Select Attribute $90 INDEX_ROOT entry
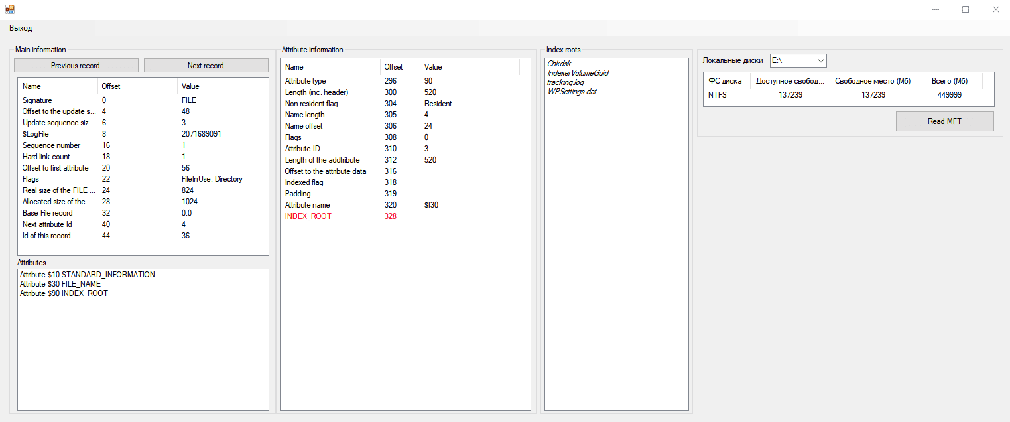Image resolution: width=1010 pixels, height=422 pixels. (x=64, y=293)
